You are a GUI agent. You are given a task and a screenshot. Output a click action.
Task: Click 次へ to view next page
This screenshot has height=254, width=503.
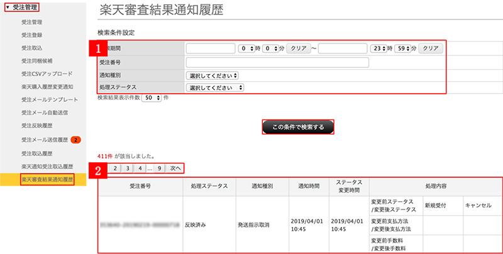175,168
